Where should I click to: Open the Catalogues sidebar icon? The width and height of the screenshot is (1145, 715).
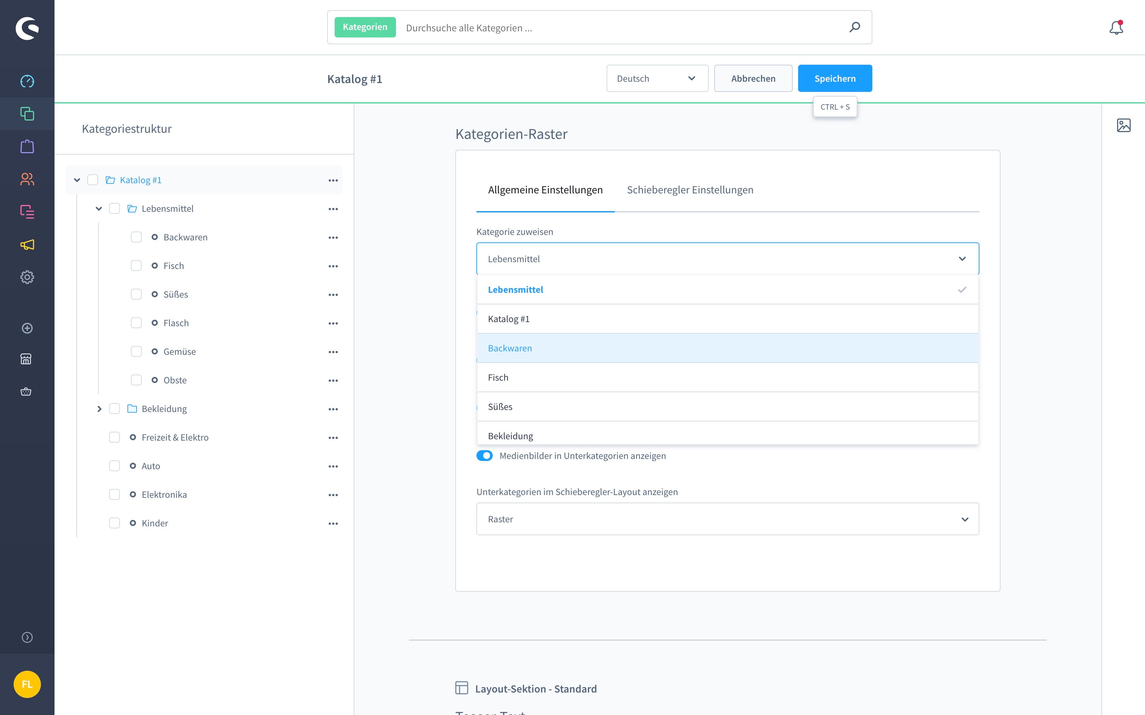click(27, 113)
